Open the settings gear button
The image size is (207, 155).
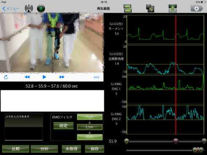click(197, 8)
